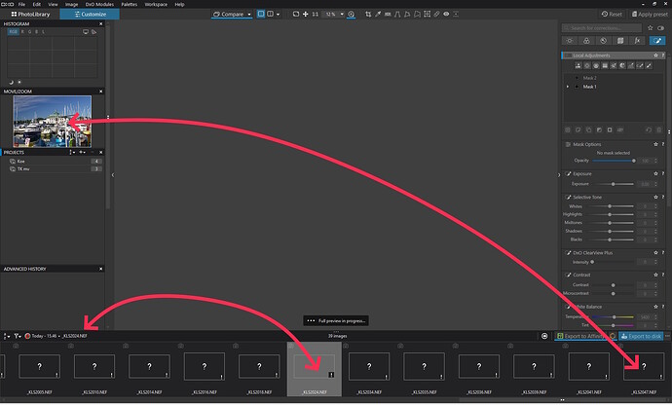Open the DxO Modules menu
This screenshot has height=405, width=672.
pyautogui.click(x=99, y=4)
